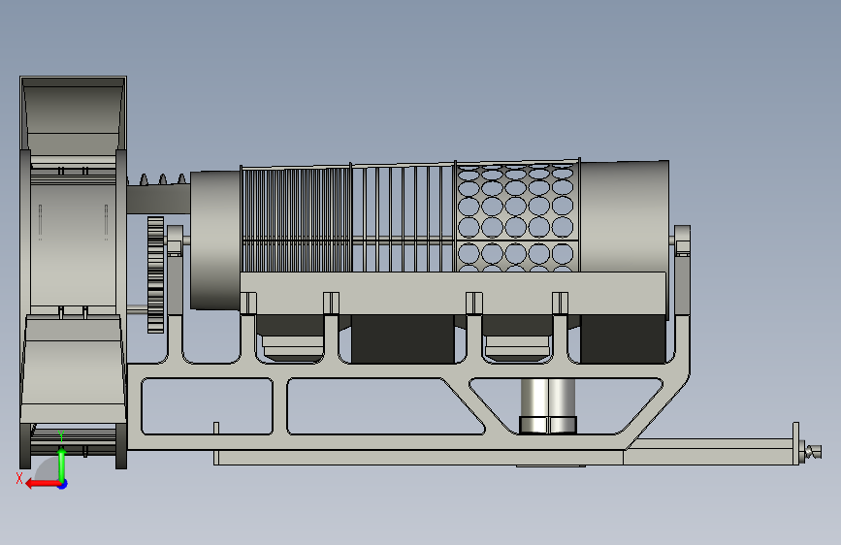
Task: Select the finely slotted drum screen section
Action: [x=297, y=219]
